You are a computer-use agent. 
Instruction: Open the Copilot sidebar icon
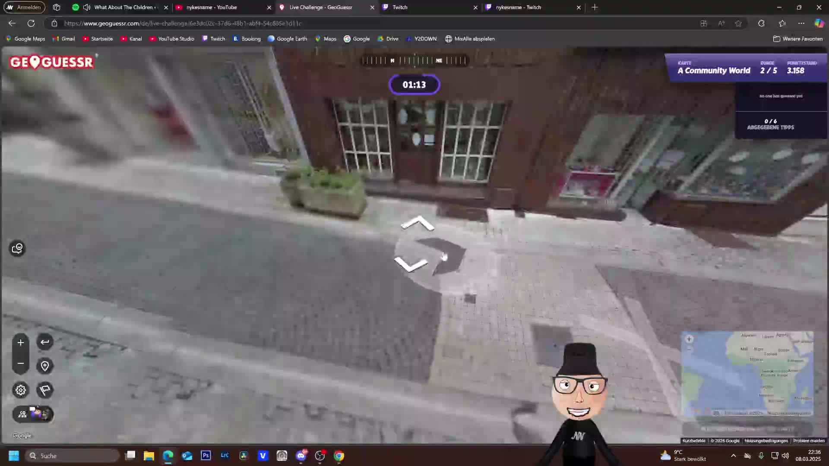pyautogui.click(x=819, y=23)
